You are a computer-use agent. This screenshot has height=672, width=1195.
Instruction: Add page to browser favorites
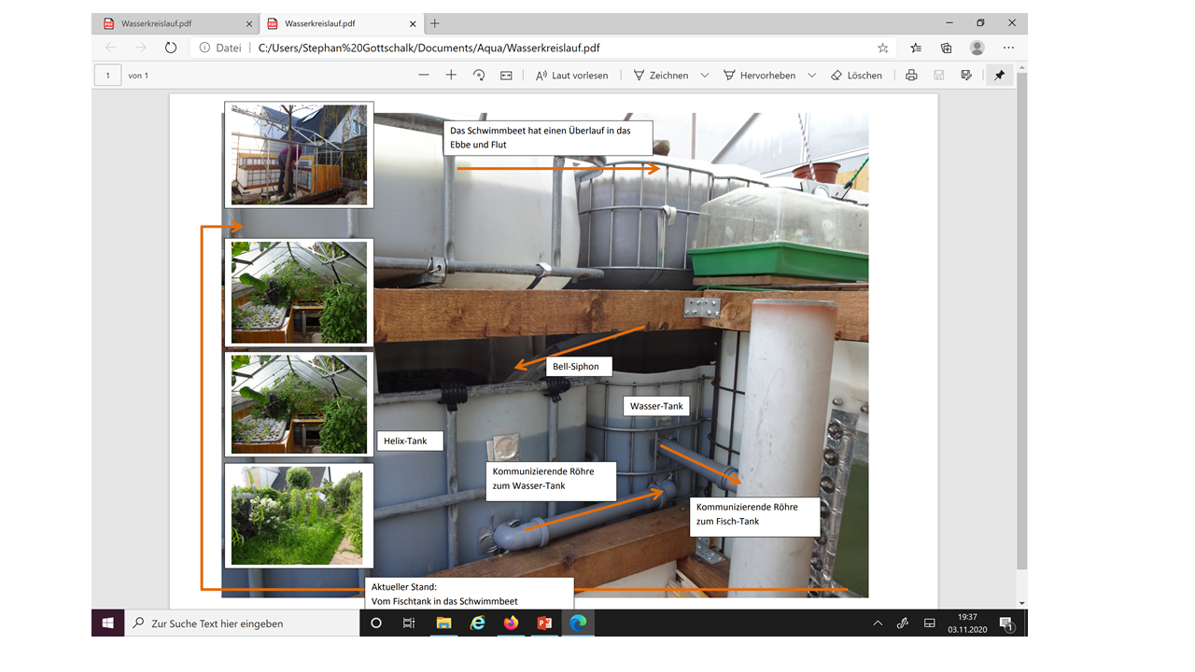(x=882, y=48)
